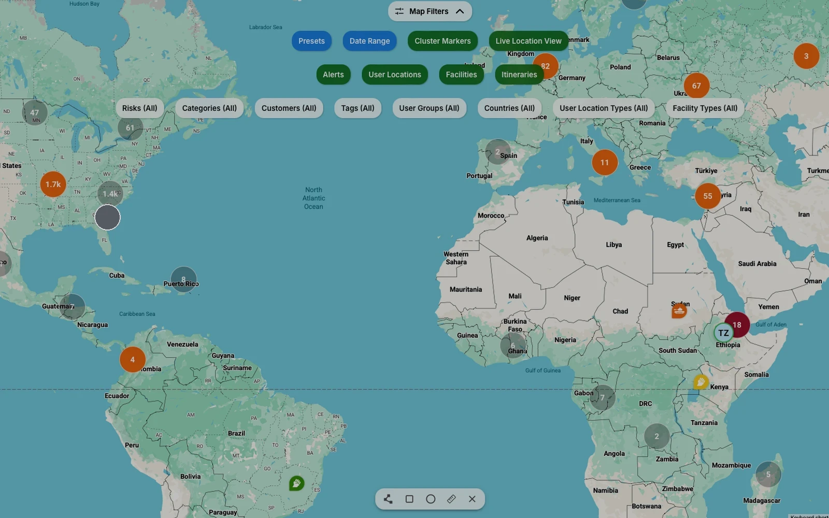Close the drawing tools bar
This screenshot has height=518, width=829.
tap(472, 499)
